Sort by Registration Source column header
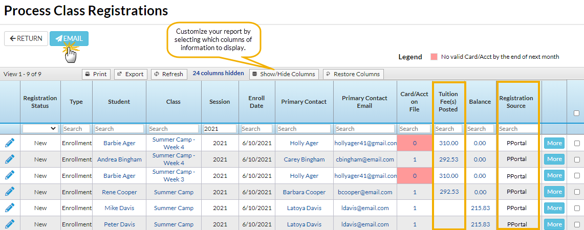 pos(516,102)
